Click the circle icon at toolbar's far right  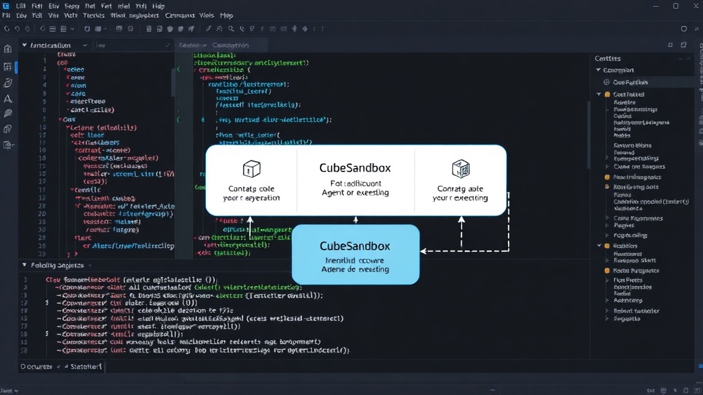(684, 29)
